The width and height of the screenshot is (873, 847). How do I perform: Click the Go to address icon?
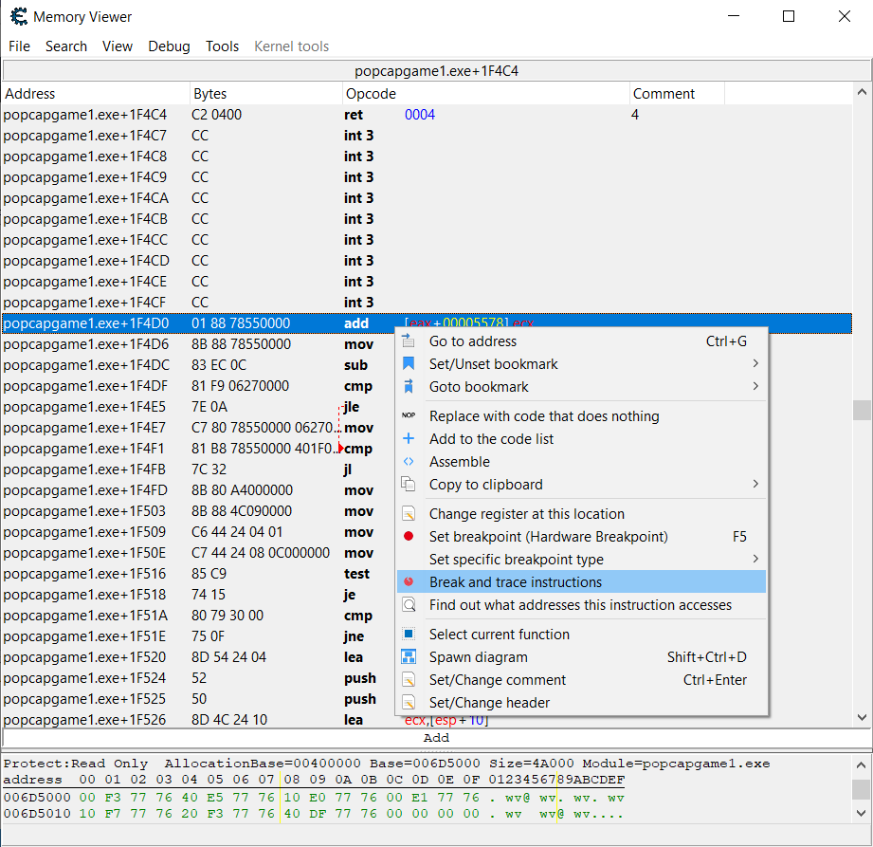tap(409, 341)
